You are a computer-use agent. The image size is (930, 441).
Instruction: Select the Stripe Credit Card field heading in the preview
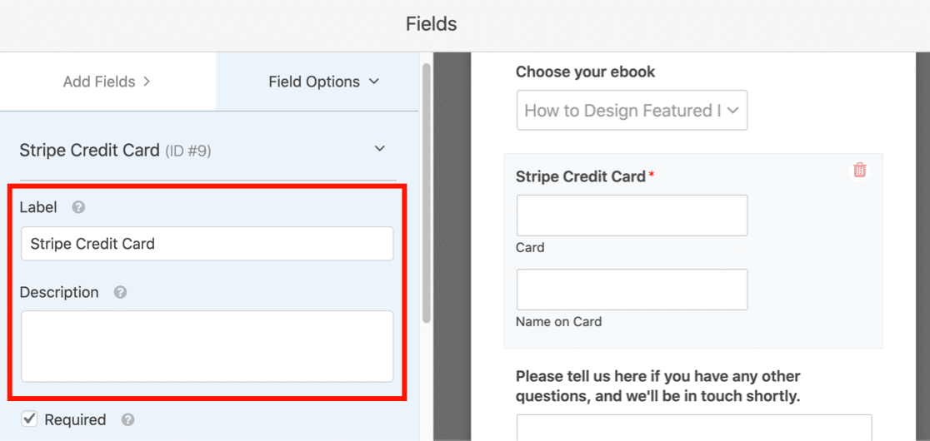tap(580, 176)
